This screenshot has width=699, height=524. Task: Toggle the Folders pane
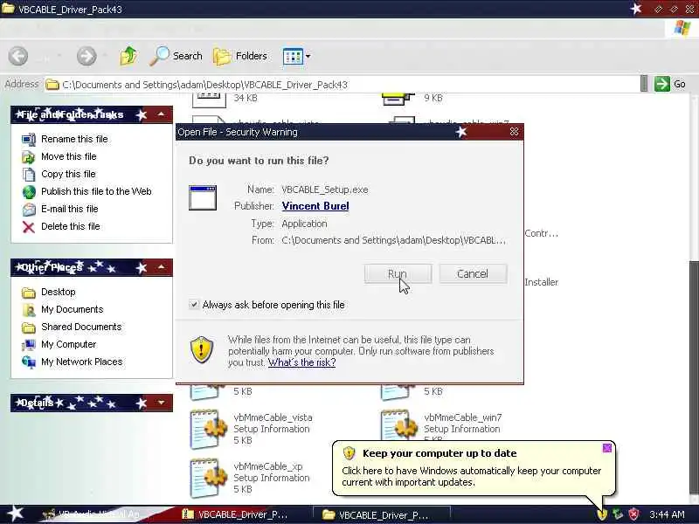[x=240, y=56]
